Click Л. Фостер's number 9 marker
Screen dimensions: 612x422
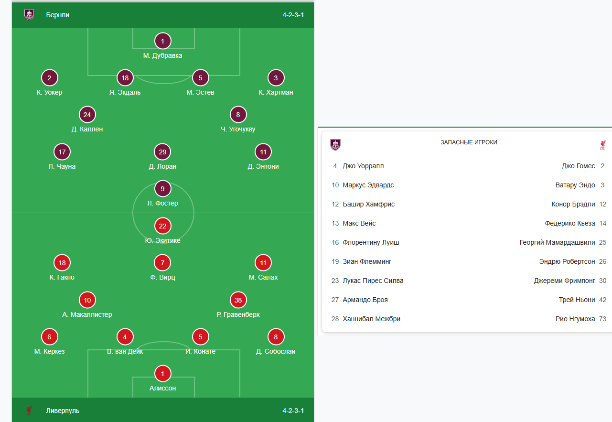tap(163, 189)
